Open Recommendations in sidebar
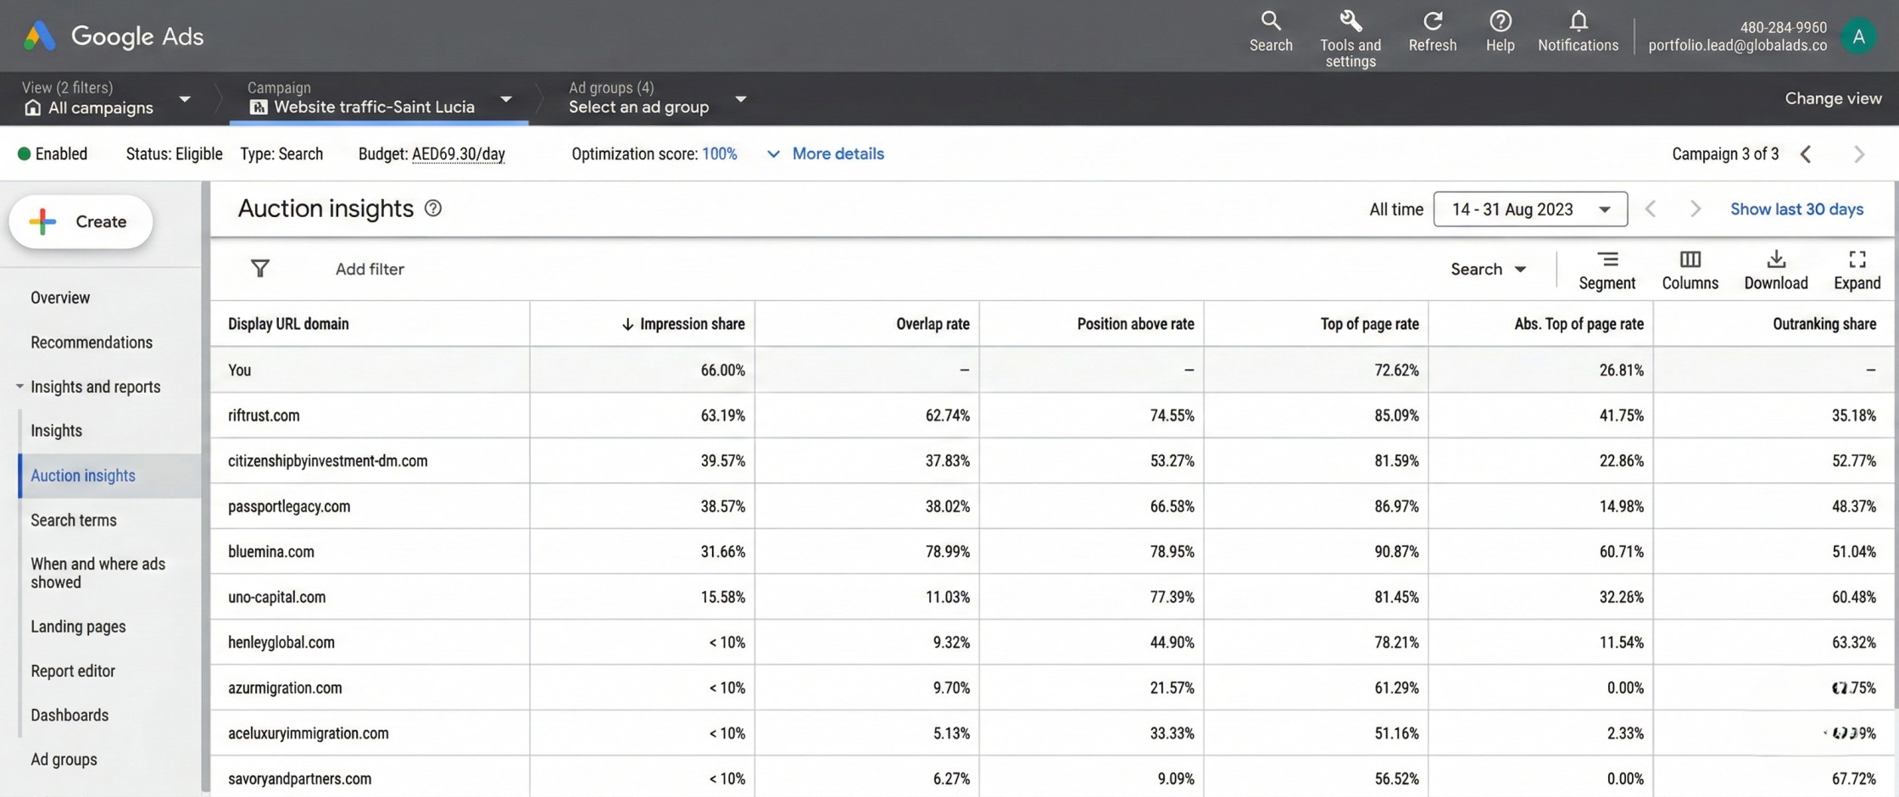 point(92,343)
